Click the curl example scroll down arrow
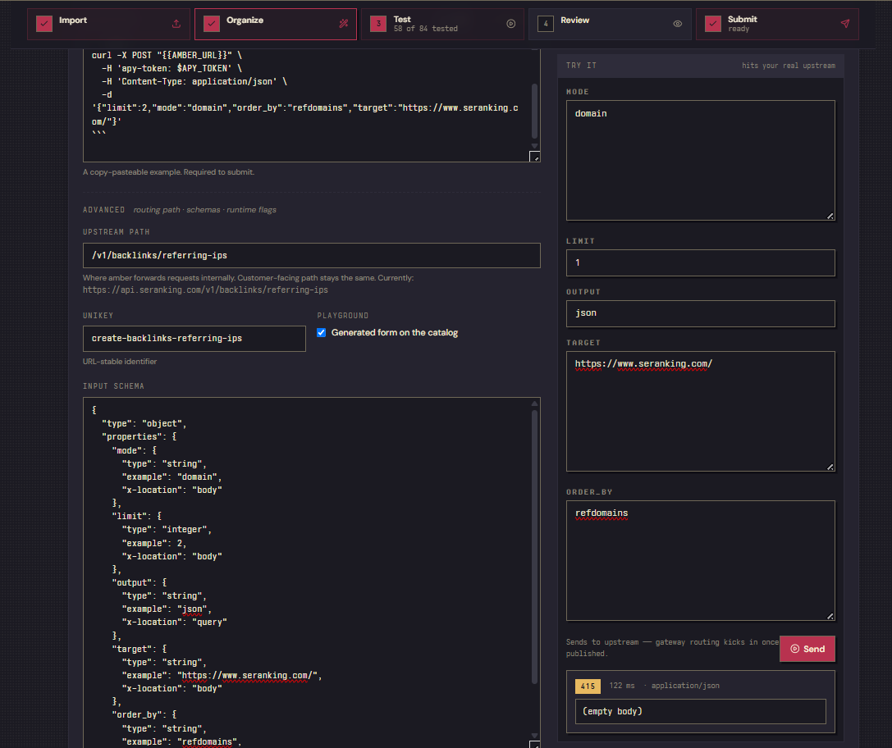892x748 pixels. tap(534, 146)
